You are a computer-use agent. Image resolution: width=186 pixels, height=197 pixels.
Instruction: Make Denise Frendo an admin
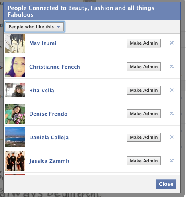[144, 114]
